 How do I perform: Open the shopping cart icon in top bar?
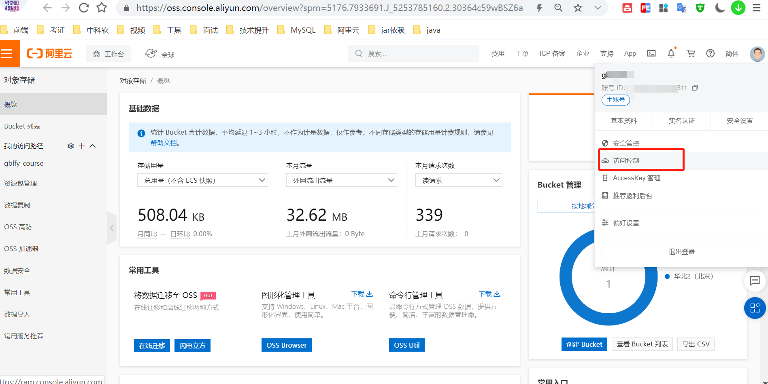[691, 53]
